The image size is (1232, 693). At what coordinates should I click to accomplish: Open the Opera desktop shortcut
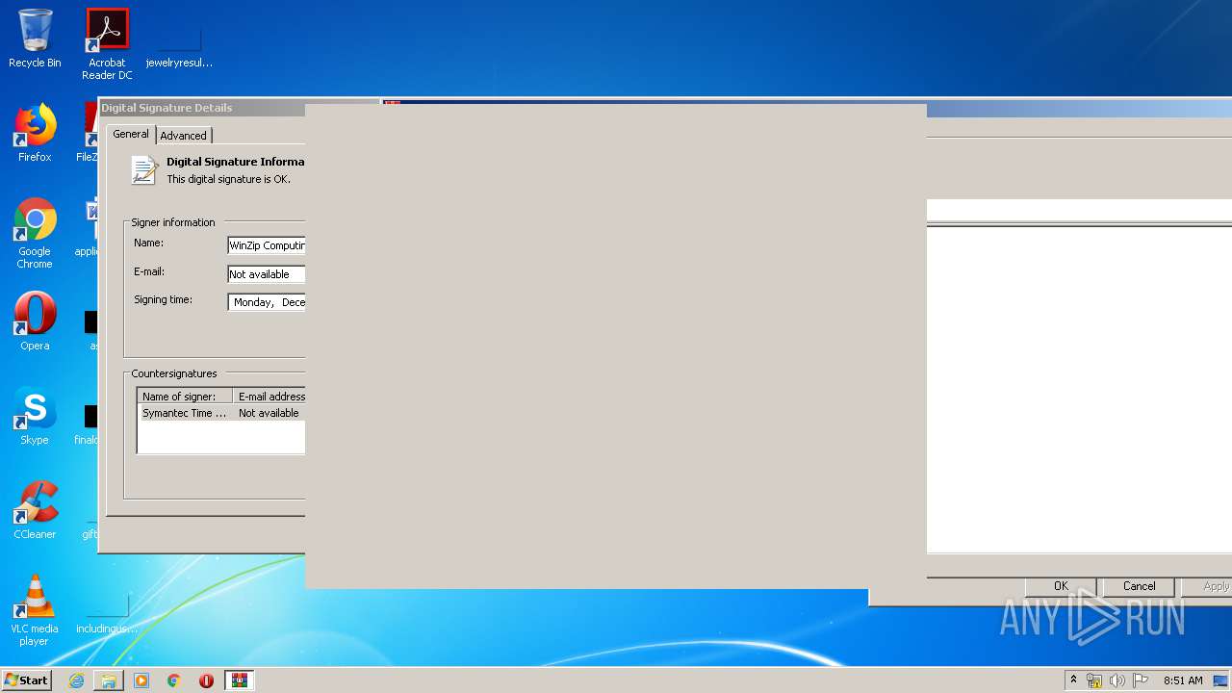[x=35, y=321]
